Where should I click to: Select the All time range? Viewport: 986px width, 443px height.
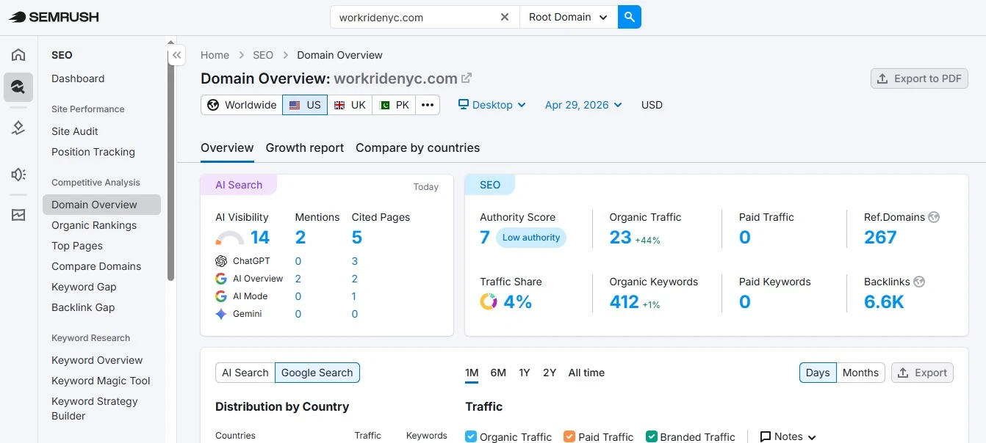[x=586, y=373]
